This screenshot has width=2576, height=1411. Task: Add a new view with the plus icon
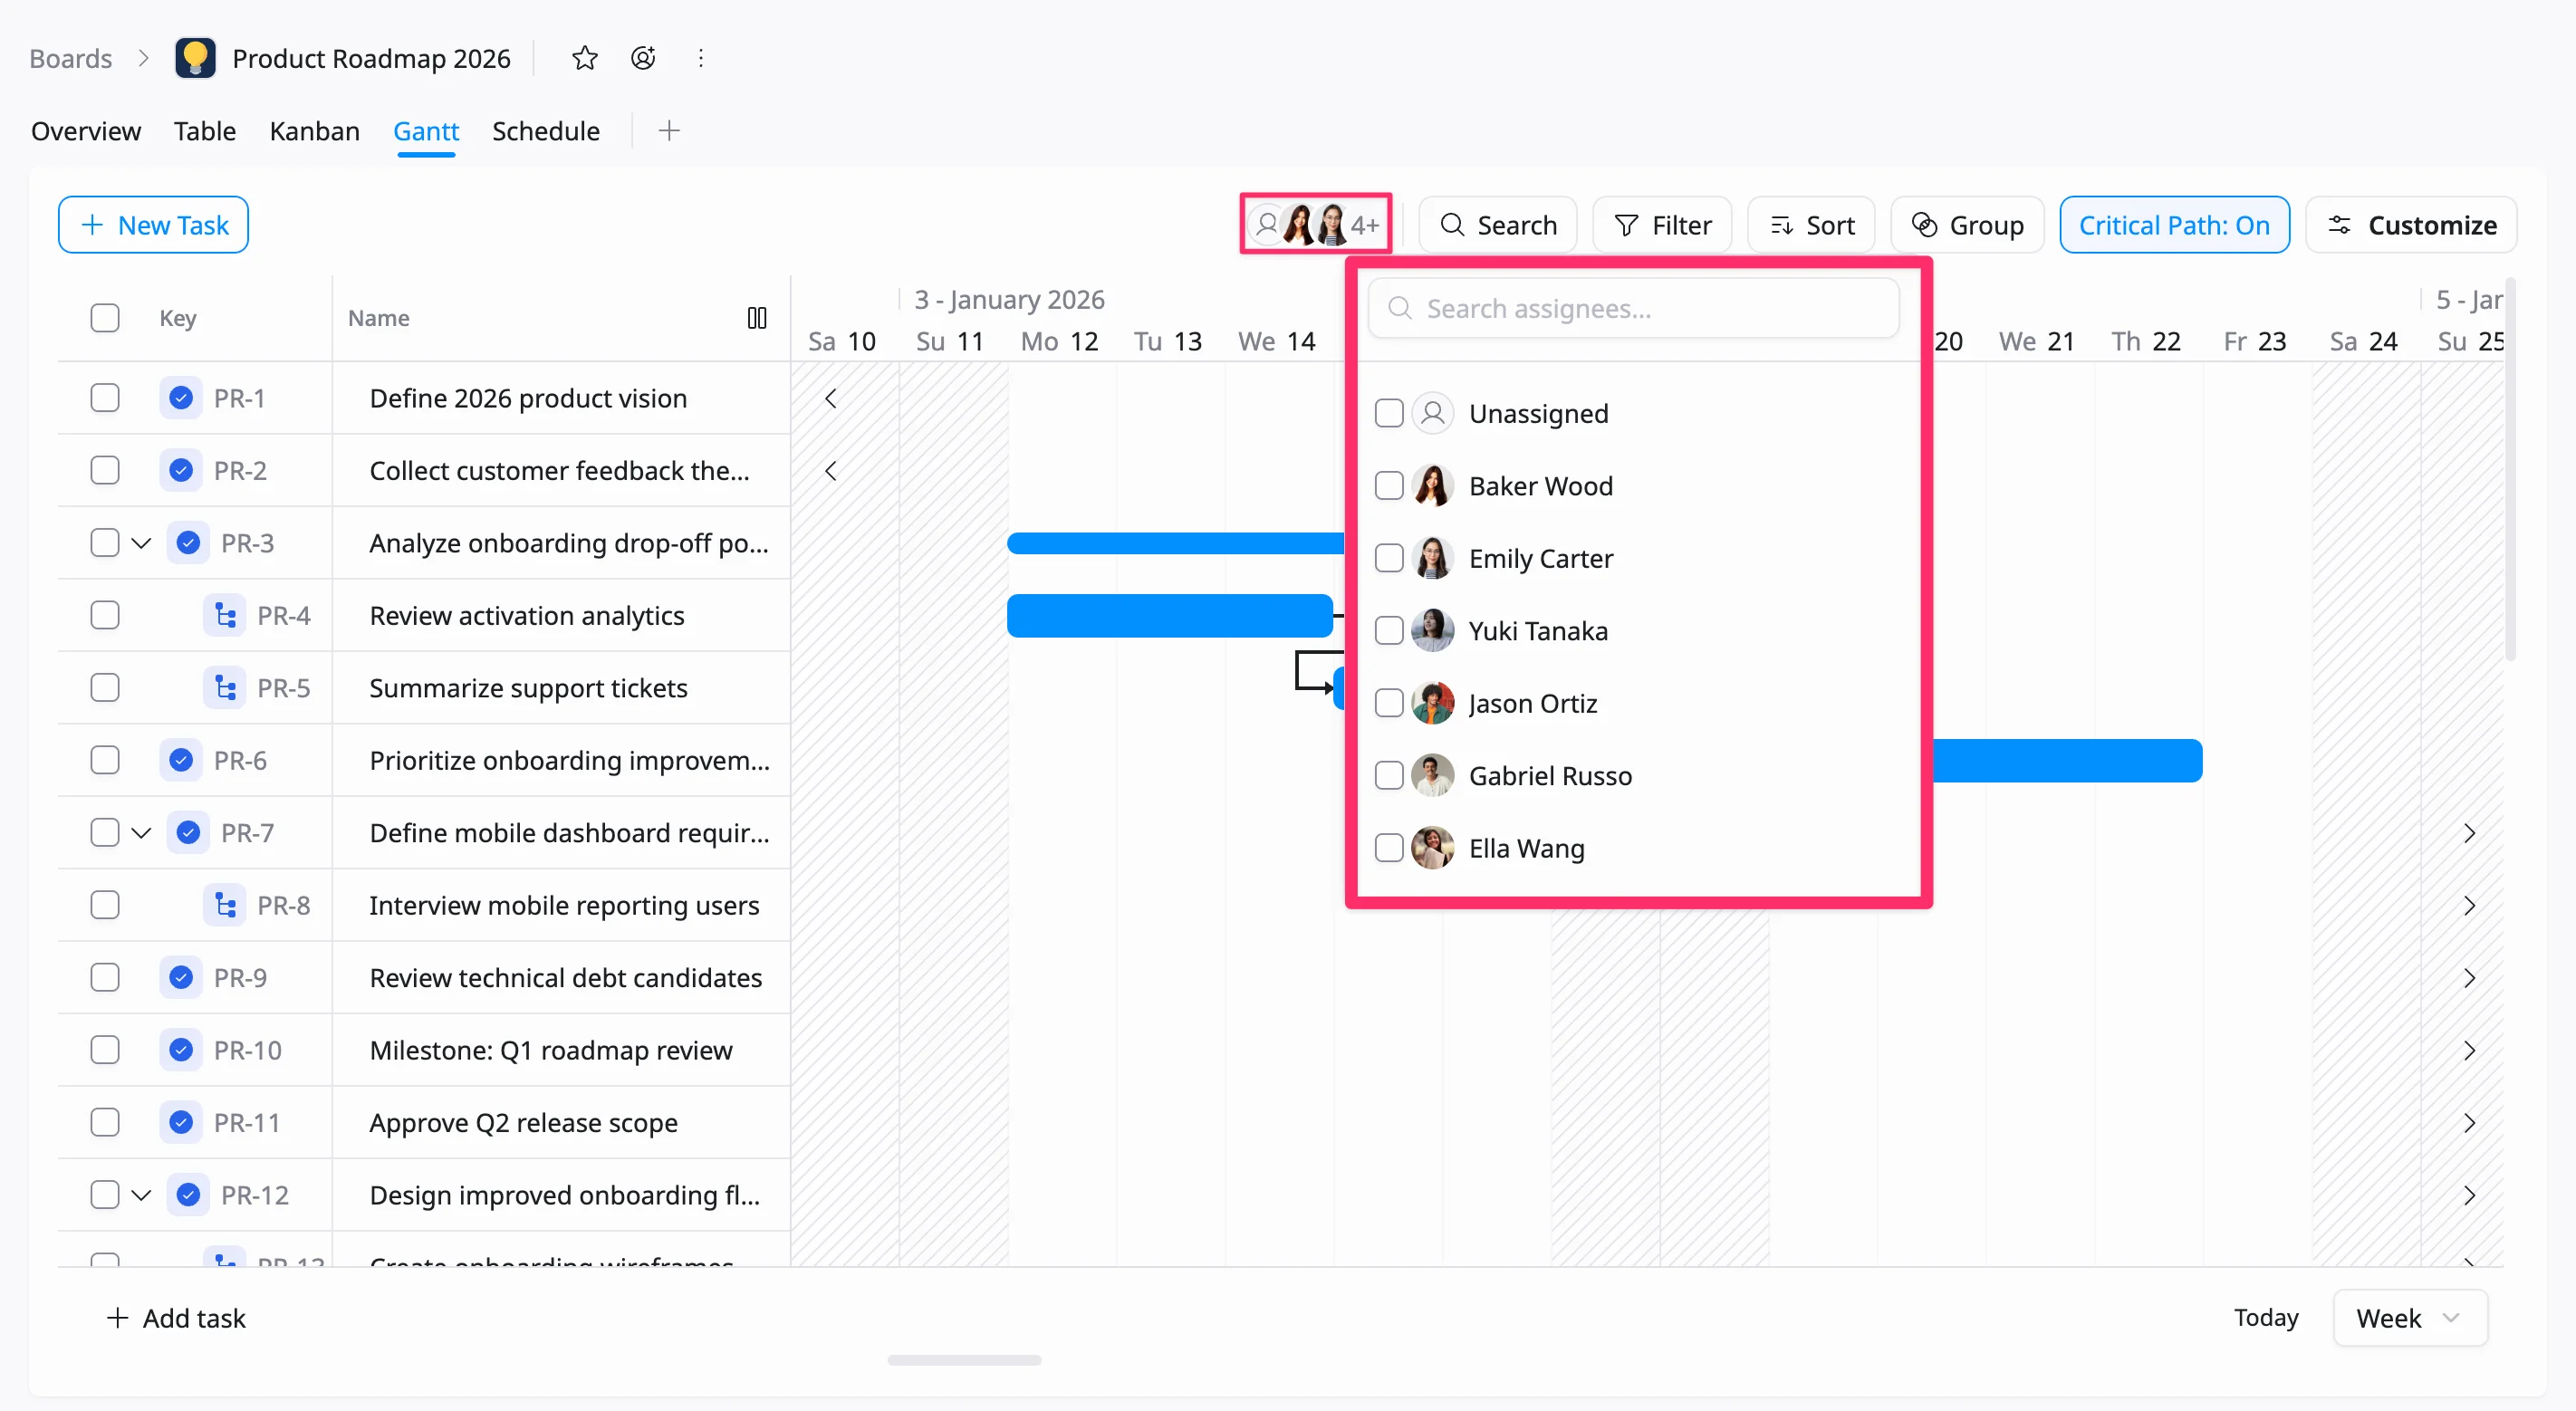pos(669,131)
